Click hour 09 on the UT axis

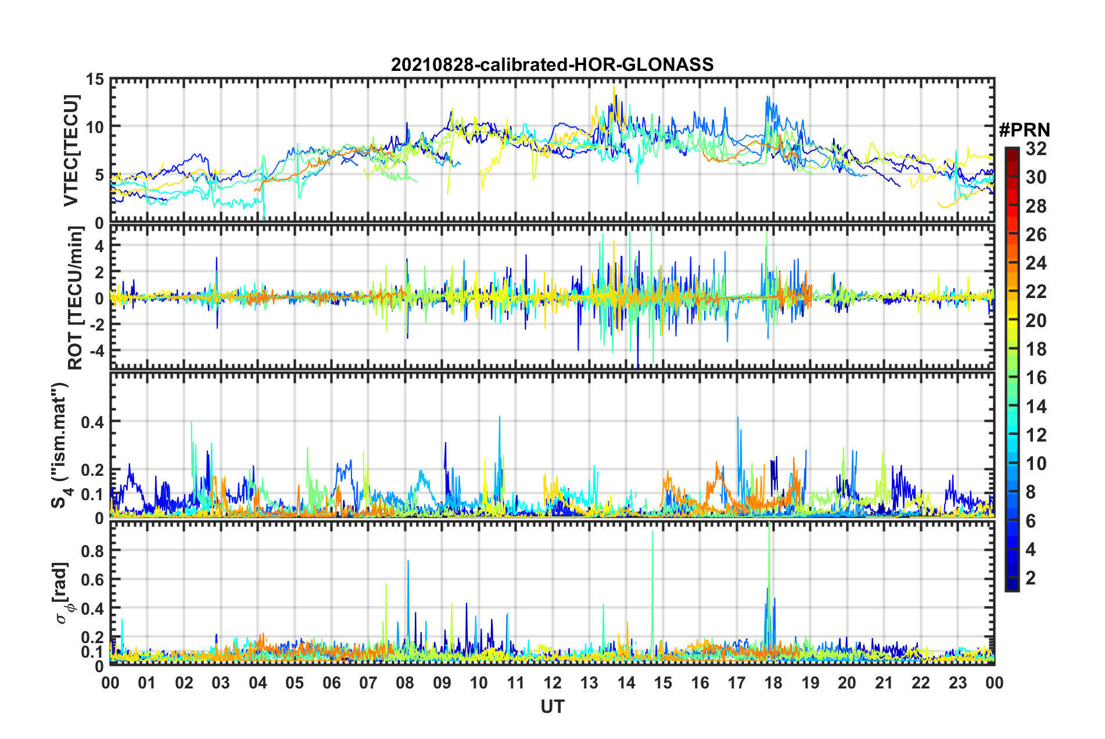pos(442,683)
